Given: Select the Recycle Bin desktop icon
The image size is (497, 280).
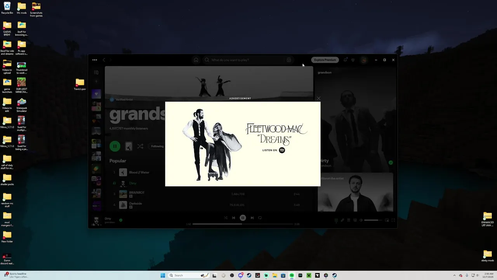Looking at the screenshot, I should pos(7,9).
